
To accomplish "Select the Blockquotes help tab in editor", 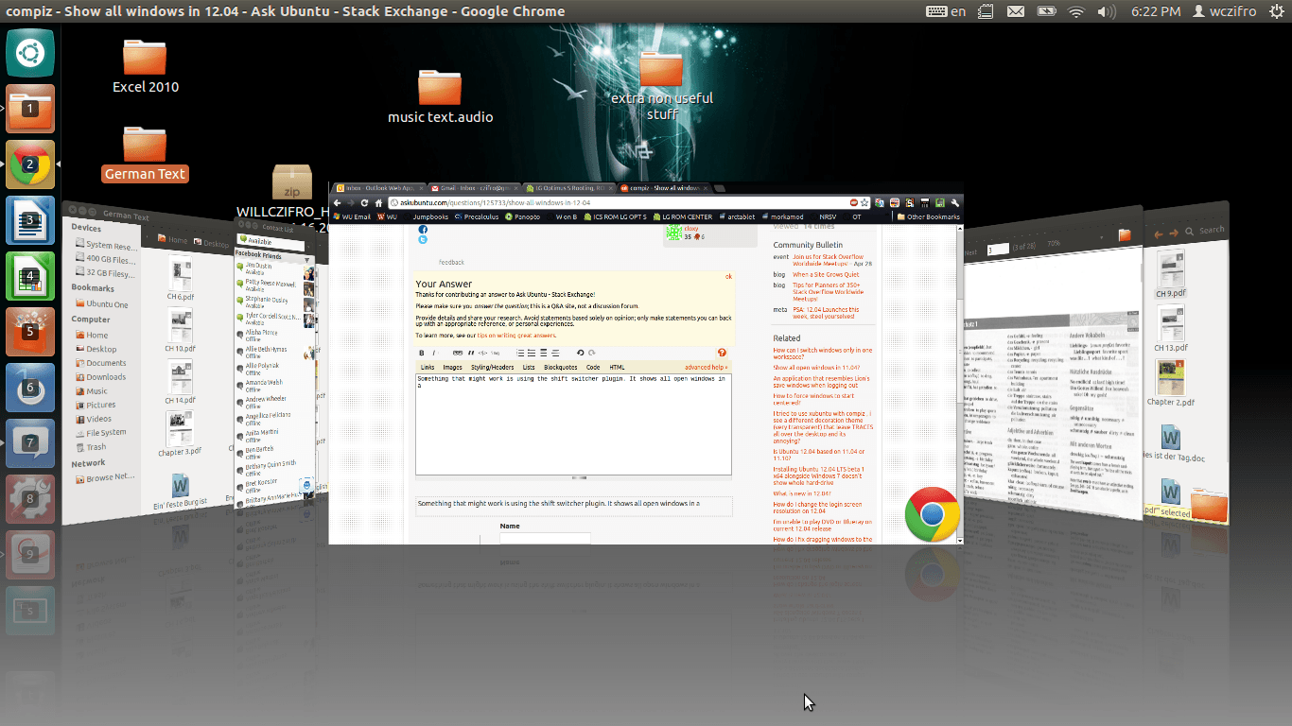I will pyautogui.click(x=561, y=367).
